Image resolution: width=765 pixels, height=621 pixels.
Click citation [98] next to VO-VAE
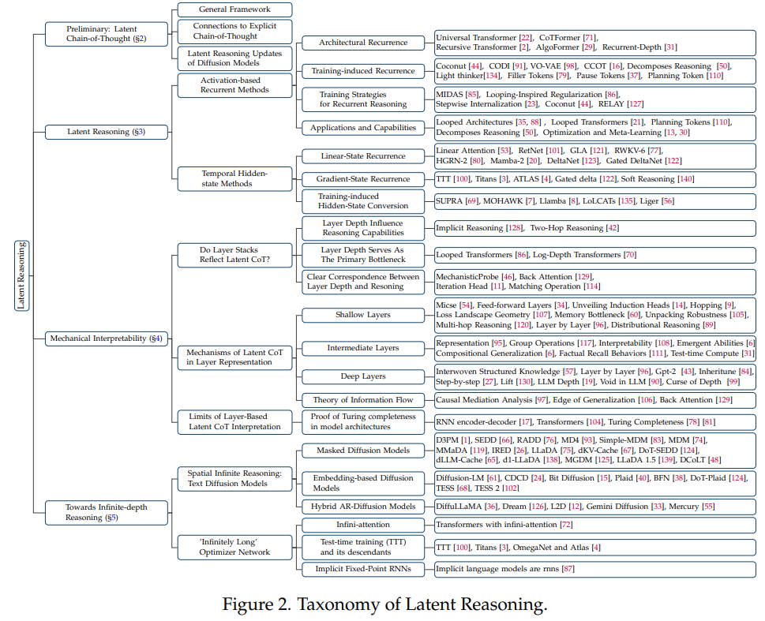(570, 66)
